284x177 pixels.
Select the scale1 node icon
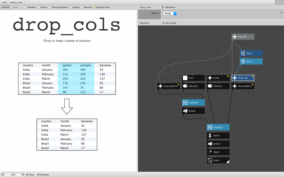[x=210, y=160]
